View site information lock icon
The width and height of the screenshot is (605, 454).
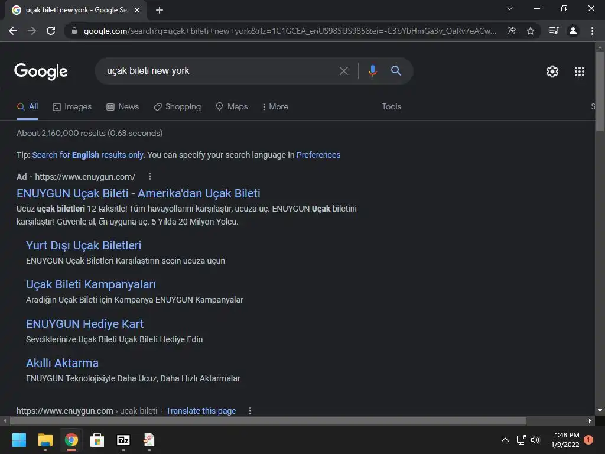(74, 31)
